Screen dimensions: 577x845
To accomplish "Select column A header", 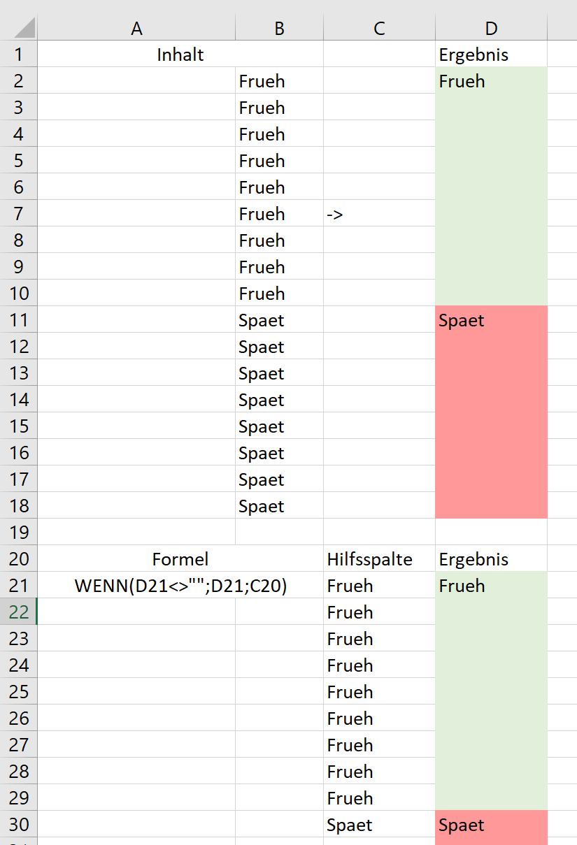I will click(136, 28).
